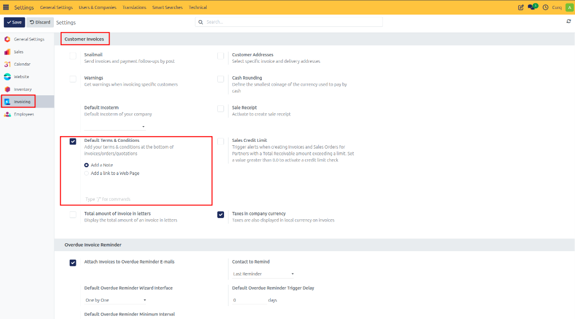Screen dimensions: 575x319
Task: Click the Sales sidebar icon
Action: (7, 52)
